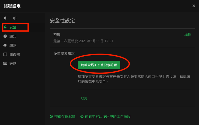Click the green 將帳號增加多重要素驗證 button
The image size is (199, 125).
99,65
